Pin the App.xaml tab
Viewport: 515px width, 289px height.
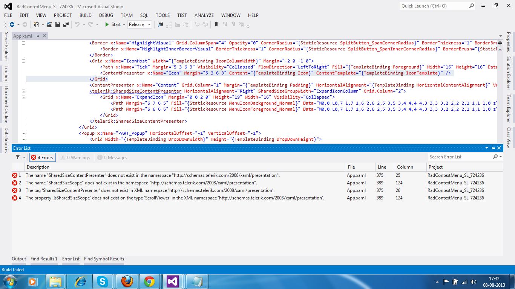37,36
